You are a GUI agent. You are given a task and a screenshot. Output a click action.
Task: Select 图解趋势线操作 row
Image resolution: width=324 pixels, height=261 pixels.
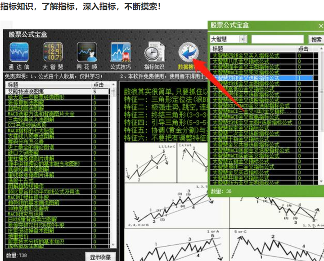pos(58,186)
